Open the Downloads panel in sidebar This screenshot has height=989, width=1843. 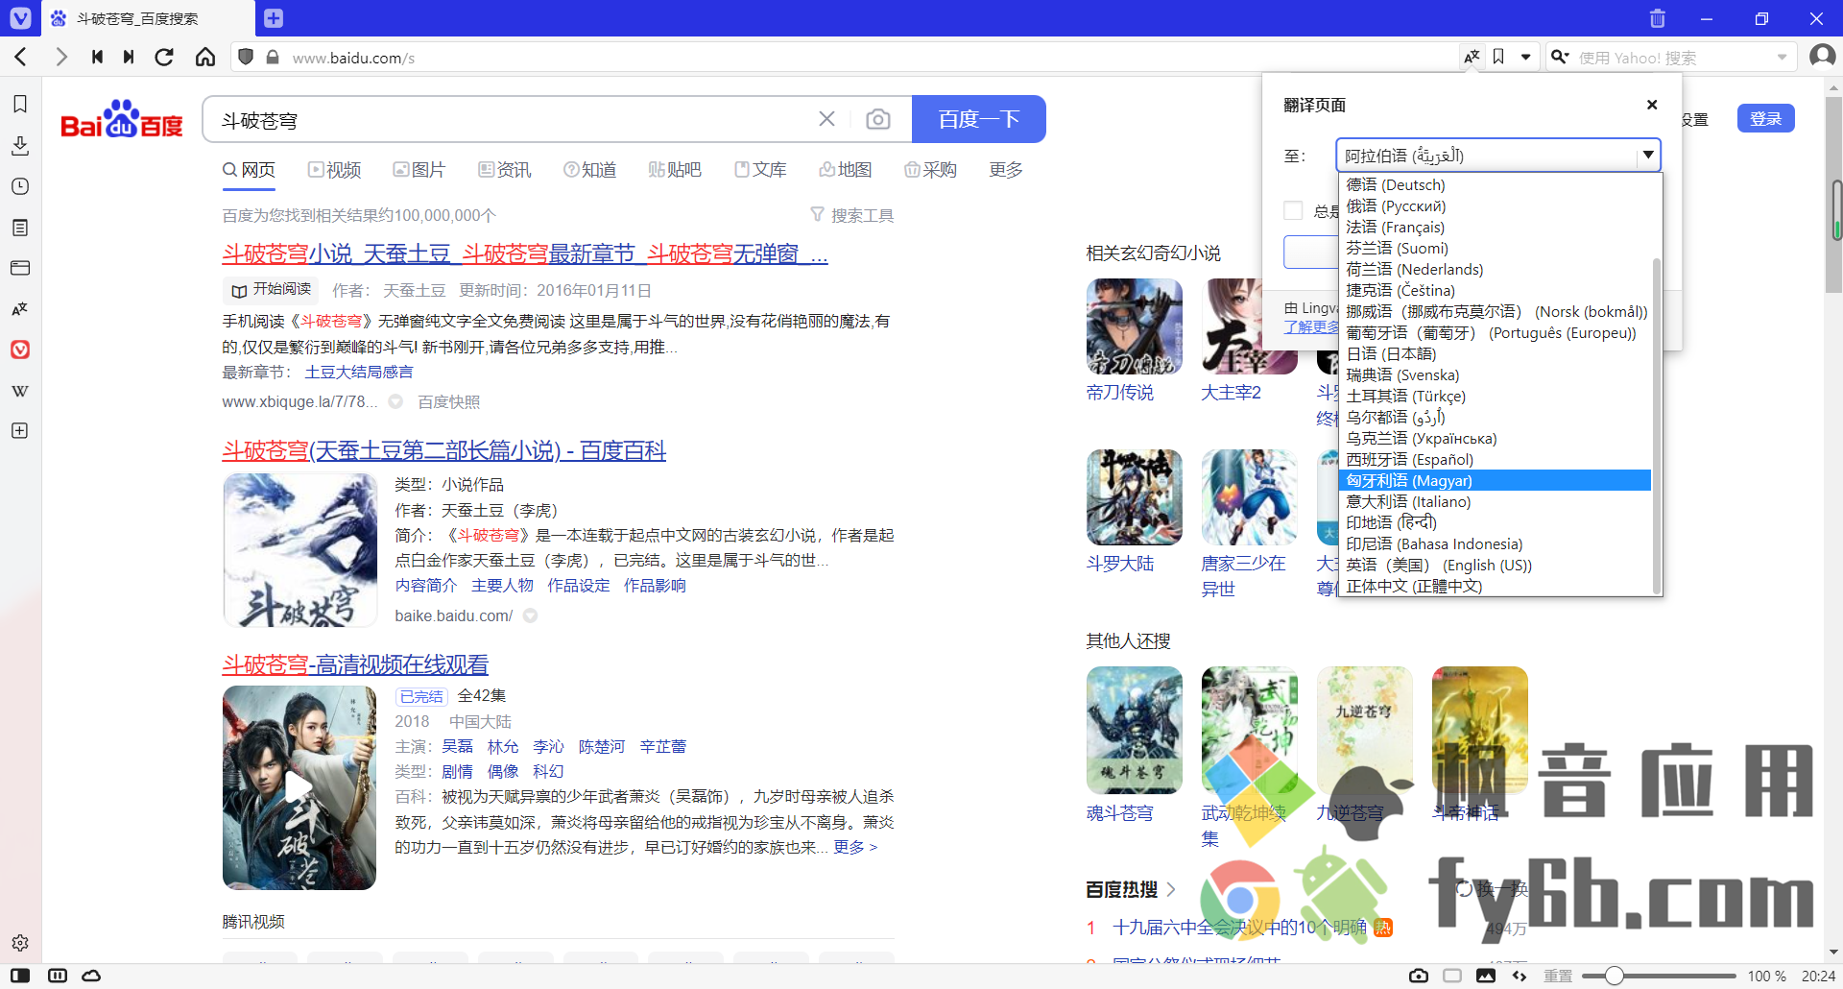(x=20, y=146)
